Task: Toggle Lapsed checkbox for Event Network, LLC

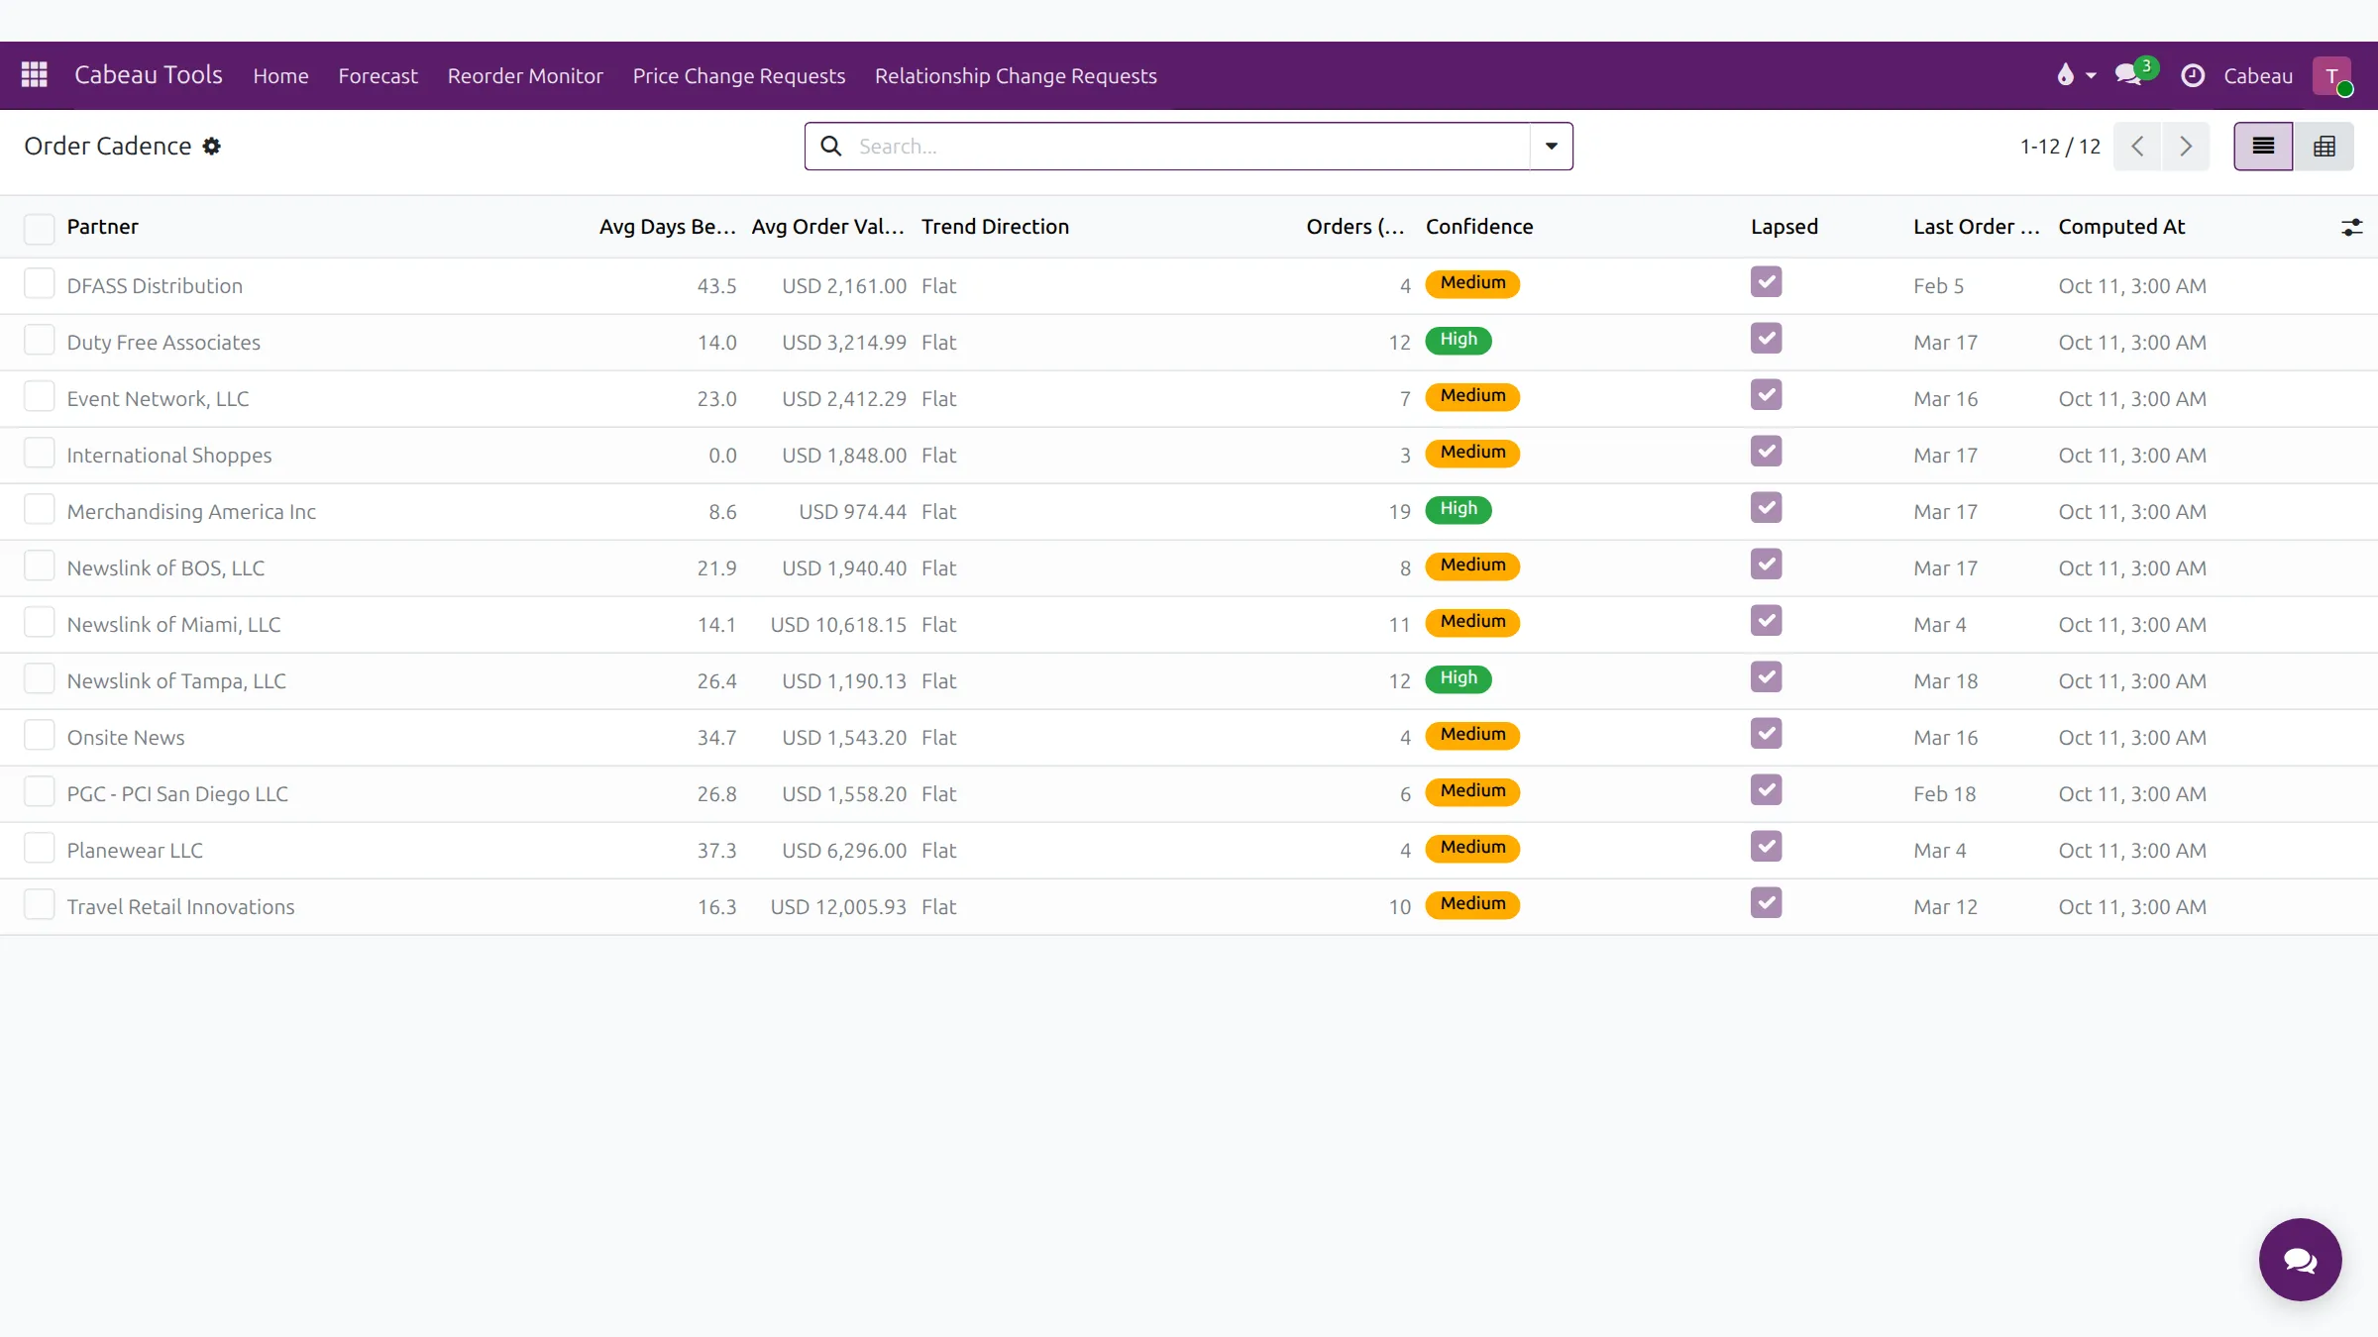Action: (1767, 395)
